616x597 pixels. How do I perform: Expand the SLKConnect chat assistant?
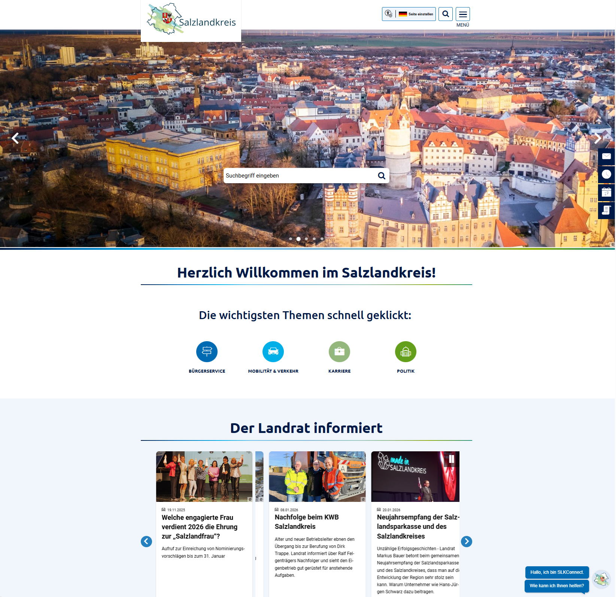point(602,579)
